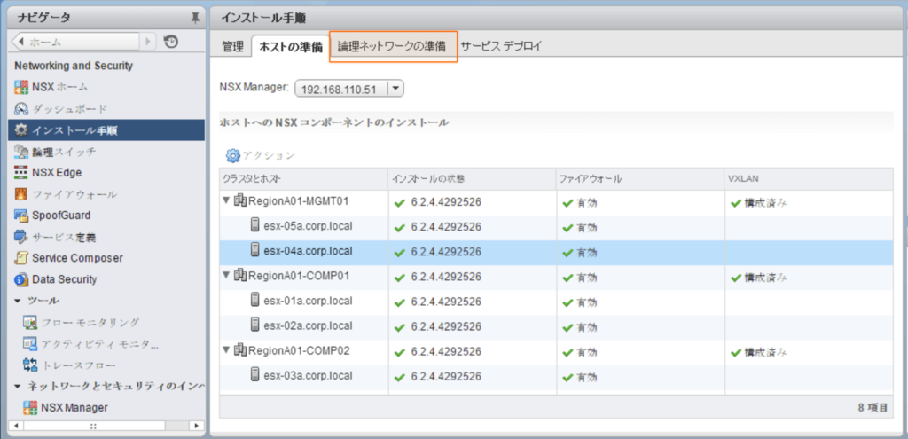The image size is (908, 439).
Task: Switch to the 管理 tab
Action: point(233,48)
